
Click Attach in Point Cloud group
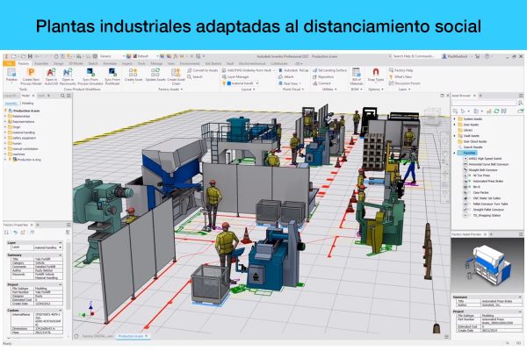(x=286, y=77)
